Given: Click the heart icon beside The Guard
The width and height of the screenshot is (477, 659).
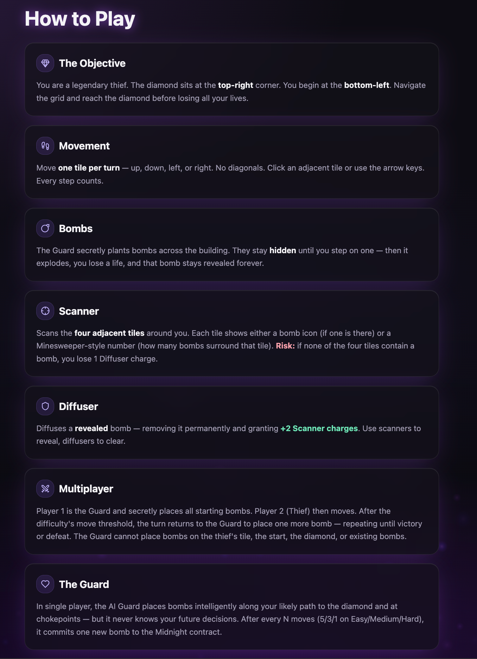Looking at the screenshot, I should pos(45,584).
